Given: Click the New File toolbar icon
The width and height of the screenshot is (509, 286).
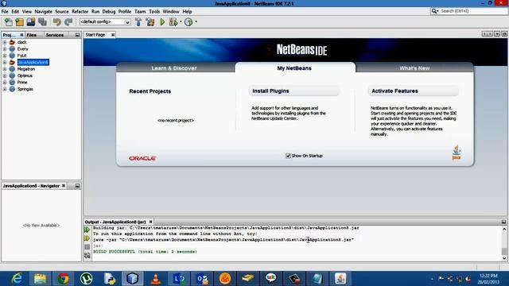Looking at the screenshot, I should (9, 21).
